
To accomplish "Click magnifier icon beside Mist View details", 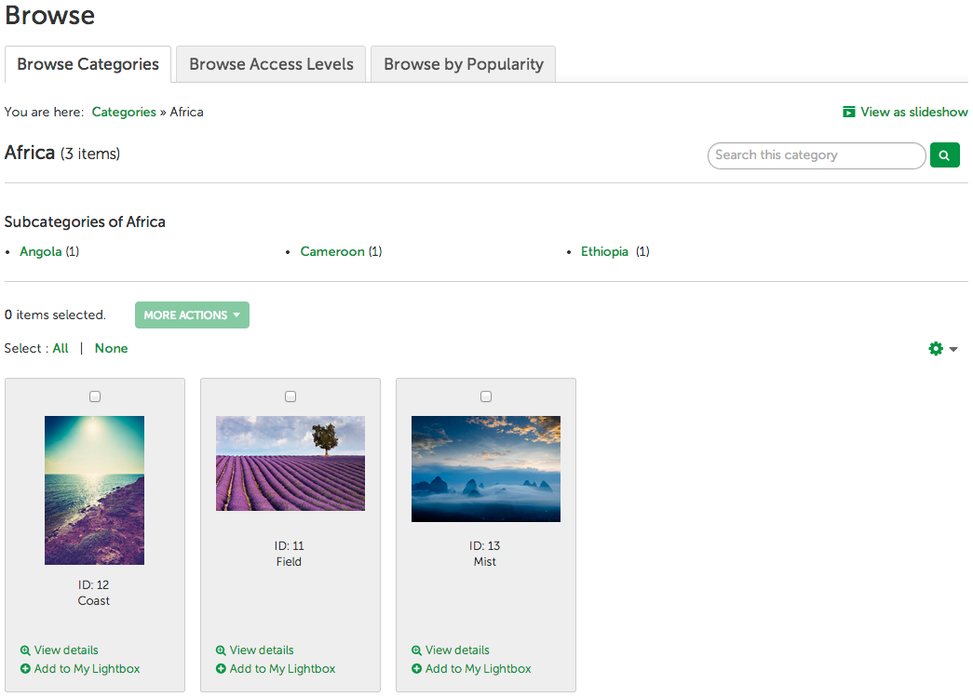I will 416,650.
